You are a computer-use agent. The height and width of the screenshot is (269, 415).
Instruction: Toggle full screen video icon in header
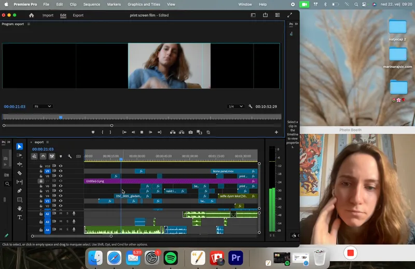tap(289, 15)
